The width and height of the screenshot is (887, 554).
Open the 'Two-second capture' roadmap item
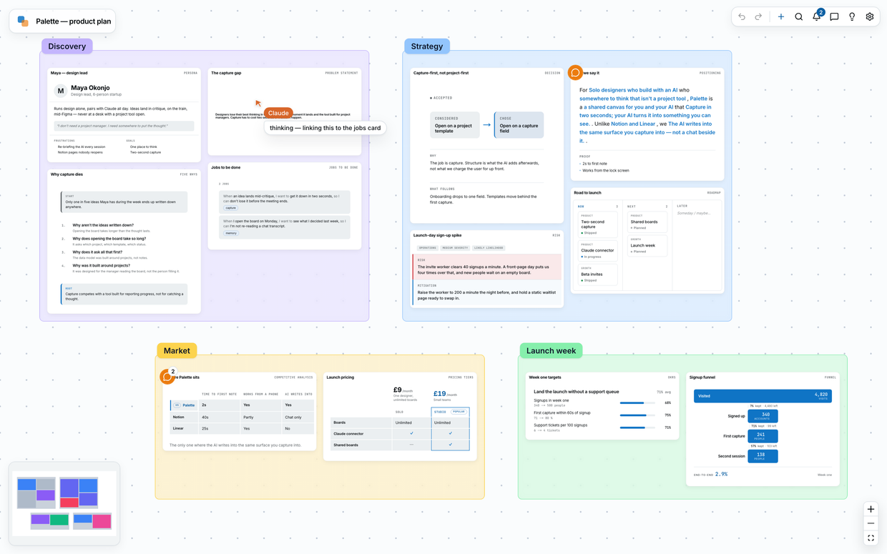point(597,224)
